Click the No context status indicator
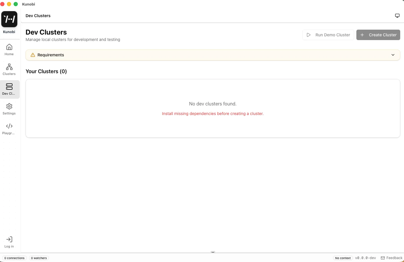Viewport: 404px width, 262px height. tap(343, 258)
